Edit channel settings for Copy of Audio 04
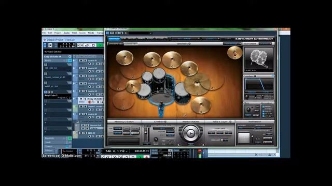332x186 pixels. pos(70,56)
